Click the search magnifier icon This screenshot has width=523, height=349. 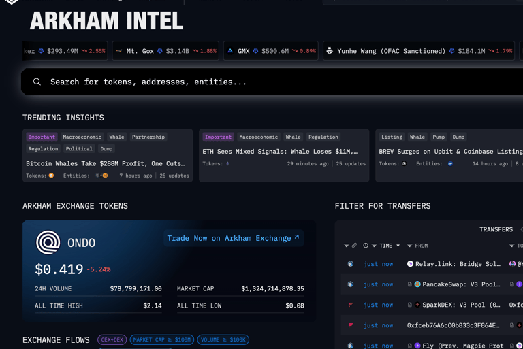tap(37, 82)
